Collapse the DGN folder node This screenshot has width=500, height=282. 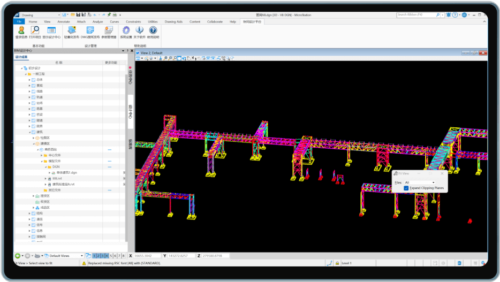click(46, 167)
